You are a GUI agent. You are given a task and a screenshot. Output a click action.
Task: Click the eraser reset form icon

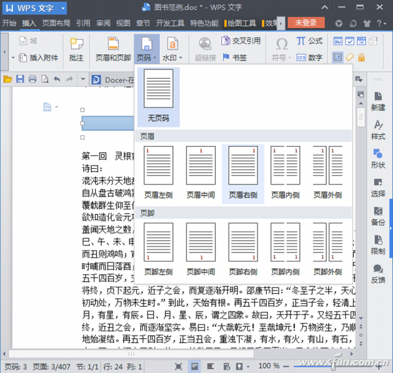coord(350,58)
